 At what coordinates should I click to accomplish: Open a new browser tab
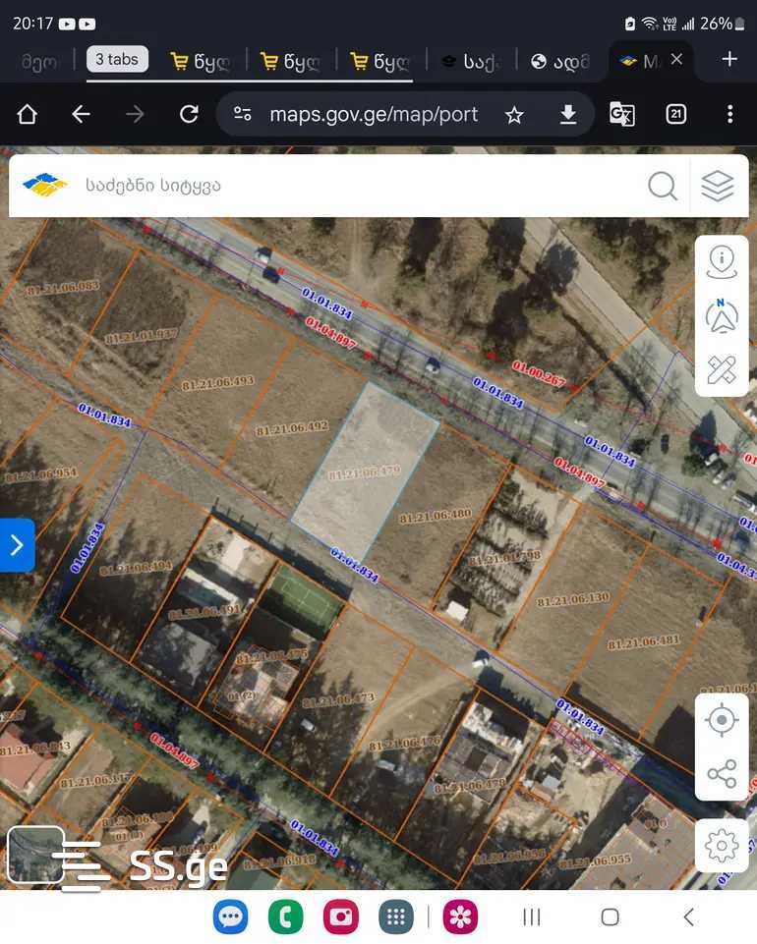click(729, 60)
